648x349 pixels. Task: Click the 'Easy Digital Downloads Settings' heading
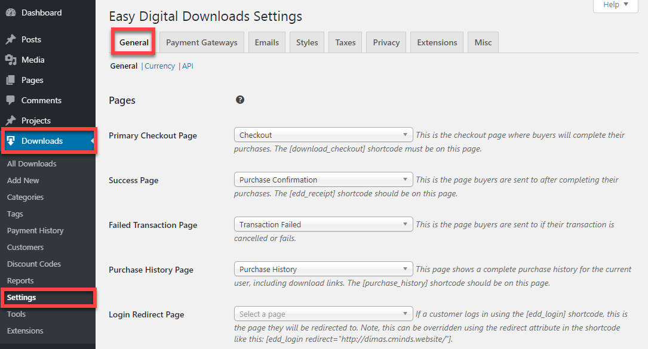(205, 17)
